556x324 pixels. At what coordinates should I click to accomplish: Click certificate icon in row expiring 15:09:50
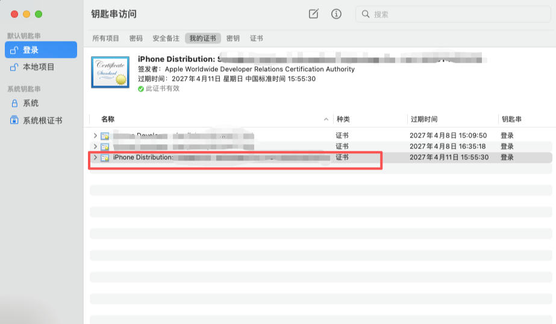[x=105, y=136]
